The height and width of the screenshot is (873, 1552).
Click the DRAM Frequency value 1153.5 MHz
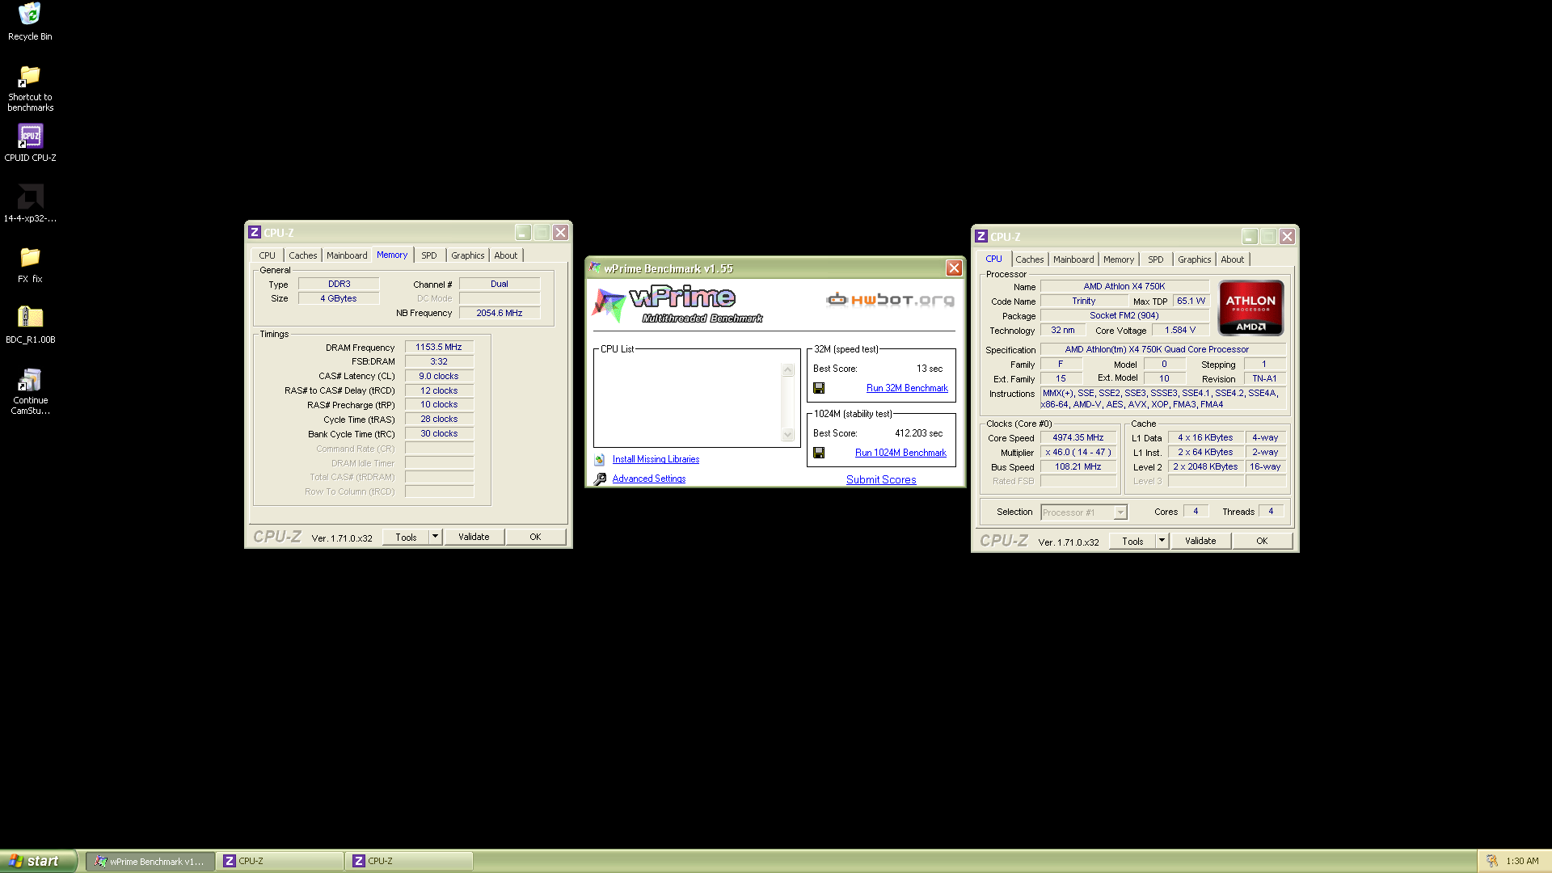[439, 347]
